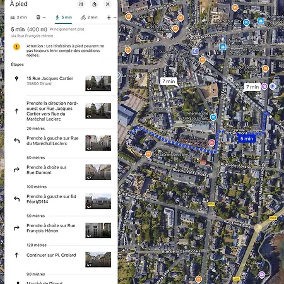284x284 pixels.
Task: Open Rue François Hénon step thumbnail
Action: click(x=98, y=230)
